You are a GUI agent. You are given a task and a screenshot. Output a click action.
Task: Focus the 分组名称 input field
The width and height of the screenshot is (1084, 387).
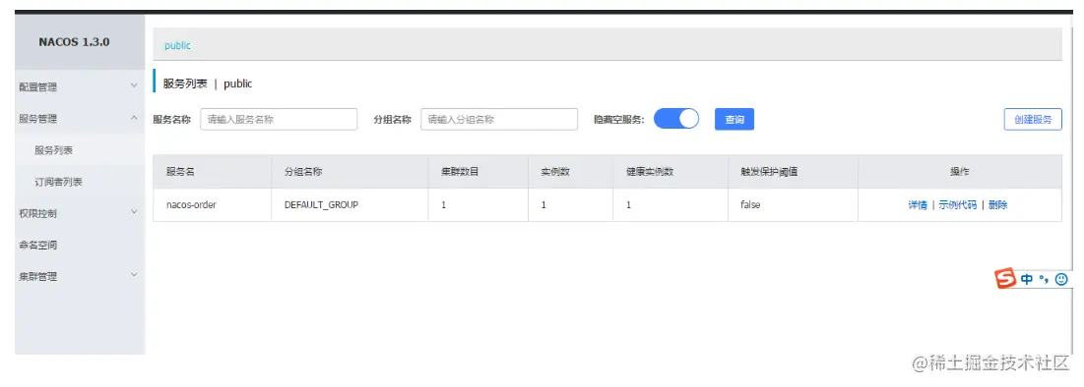pyautogui.click(x=499, y=120)
